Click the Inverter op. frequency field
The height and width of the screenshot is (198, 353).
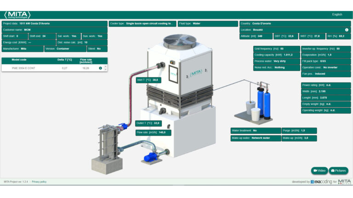pos(326,49)
